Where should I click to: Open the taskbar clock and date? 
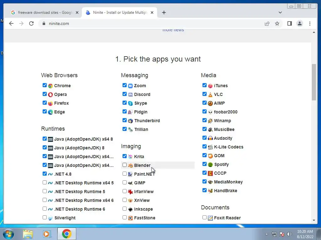(x=305, y=234)
